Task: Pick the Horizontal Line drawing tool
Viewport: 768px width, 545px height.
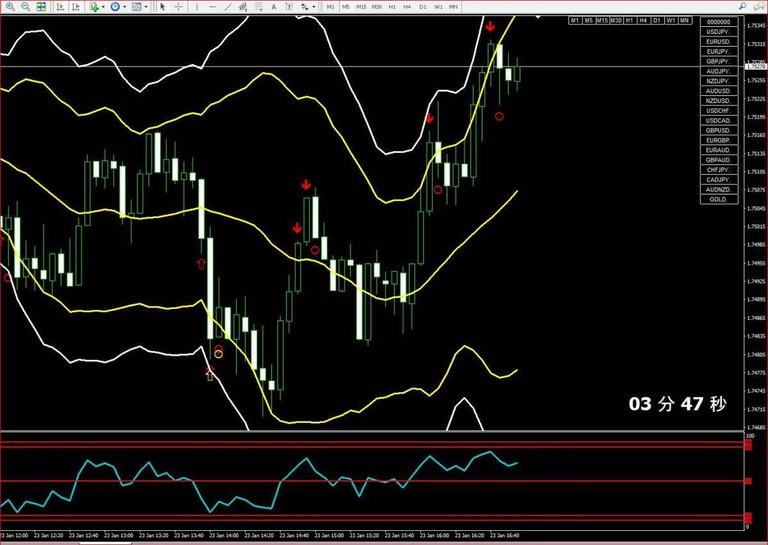Action: tap(212, 6)
